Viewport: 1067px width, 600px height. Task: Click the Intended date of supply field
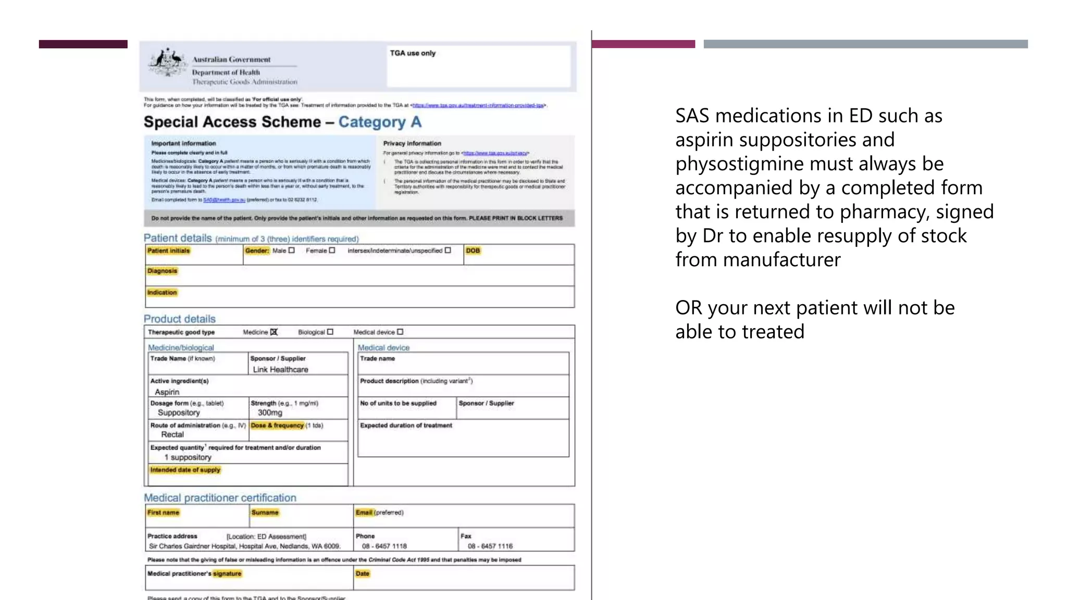point(248,474)
